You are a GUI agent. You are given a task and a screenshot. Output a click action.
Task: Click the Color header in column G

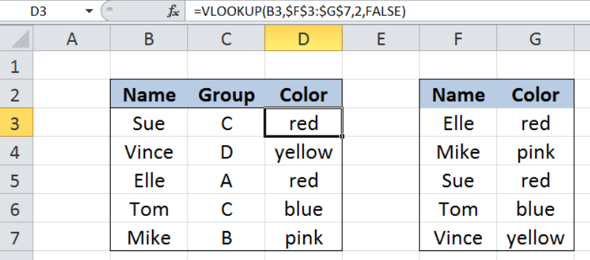(x=535, y=94)
